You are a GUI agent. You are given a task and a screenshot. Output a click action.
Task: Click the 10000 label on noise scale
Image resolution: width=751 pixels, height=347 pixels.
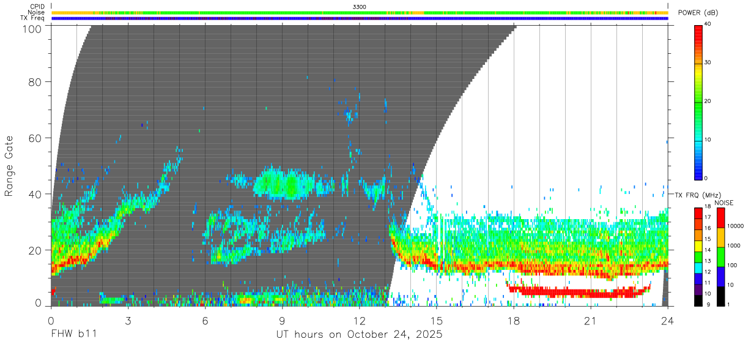coord(735,226)
